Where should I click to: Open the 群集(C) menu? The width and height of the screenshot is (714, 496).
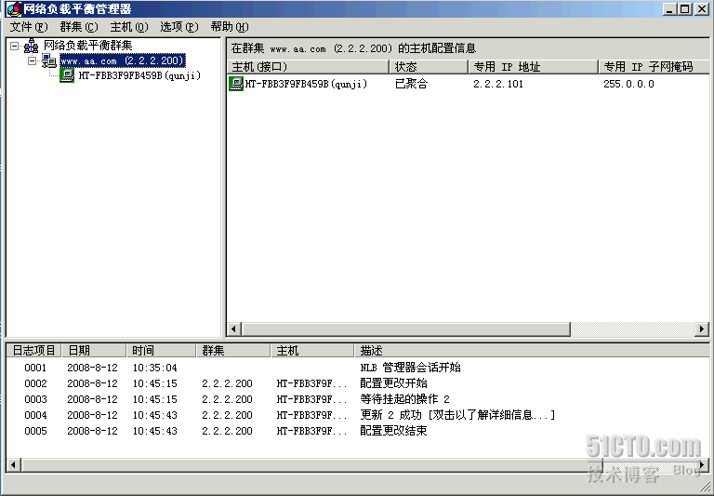click(79, 27)
